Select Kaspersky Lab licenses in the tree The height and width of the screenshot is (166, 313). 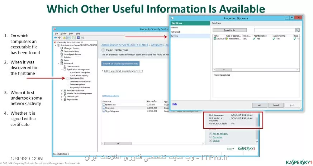[80, 87]
